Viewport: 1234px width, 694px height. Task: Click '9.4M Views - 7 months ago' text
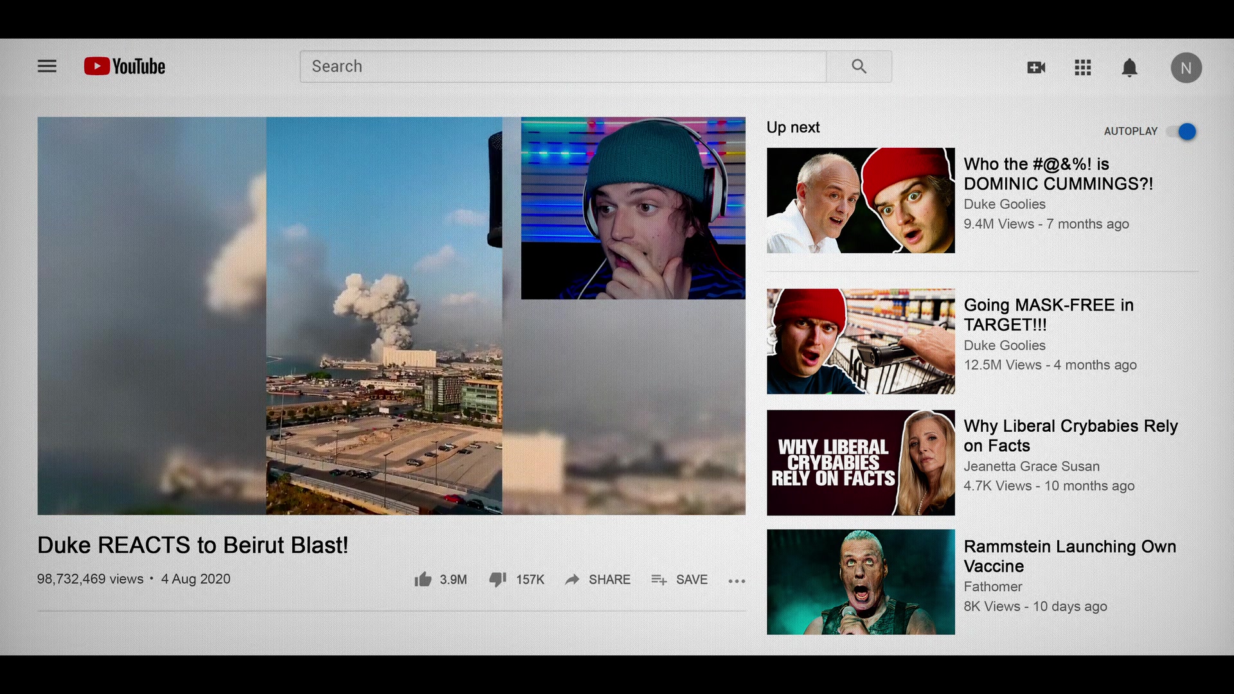1046,224
